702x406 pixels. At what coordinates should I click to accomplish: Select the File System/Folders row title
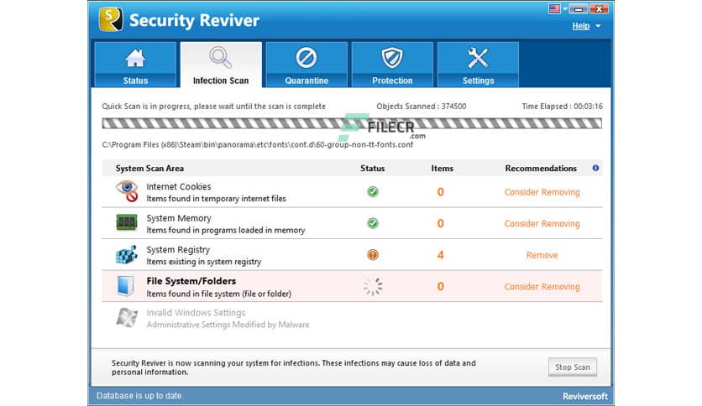coord(191,281)
